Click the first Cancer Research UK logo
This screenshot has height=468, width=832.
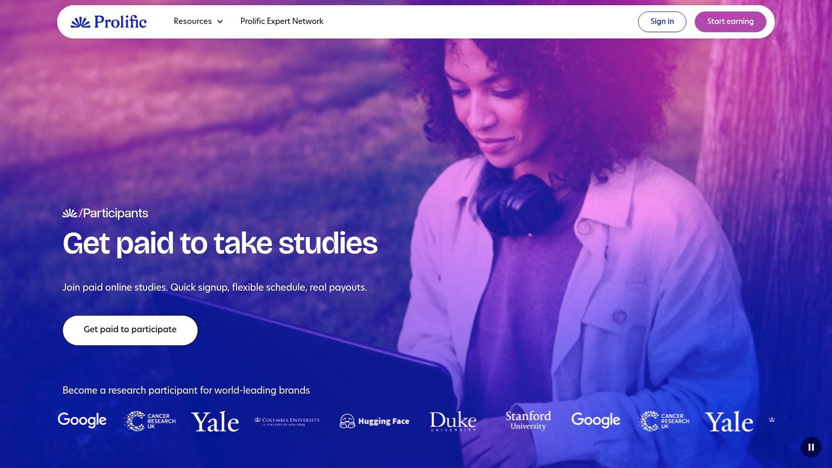pos(150,421)
